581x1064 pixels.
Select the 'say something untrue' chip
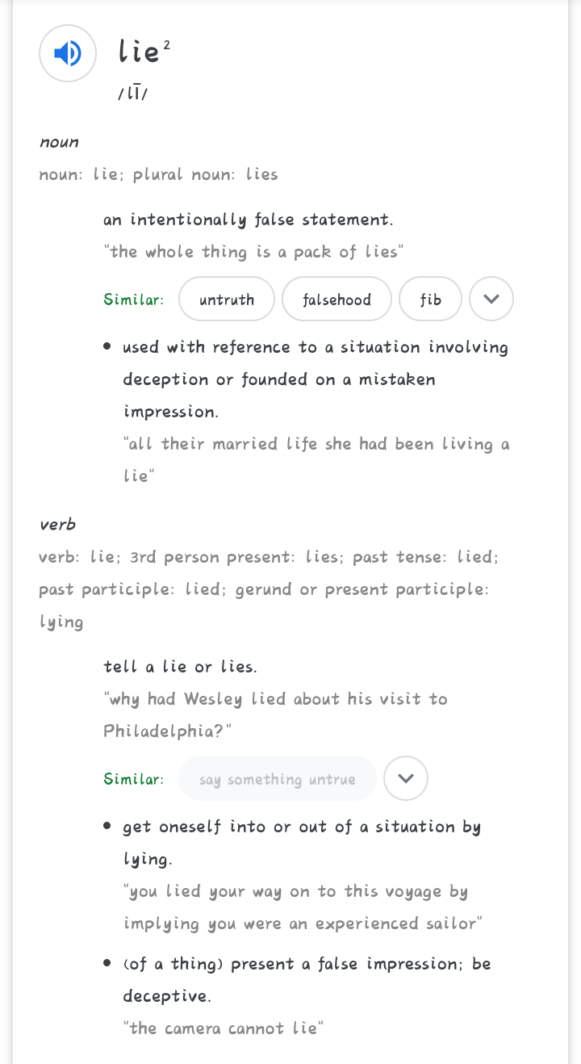click(278, 779)
